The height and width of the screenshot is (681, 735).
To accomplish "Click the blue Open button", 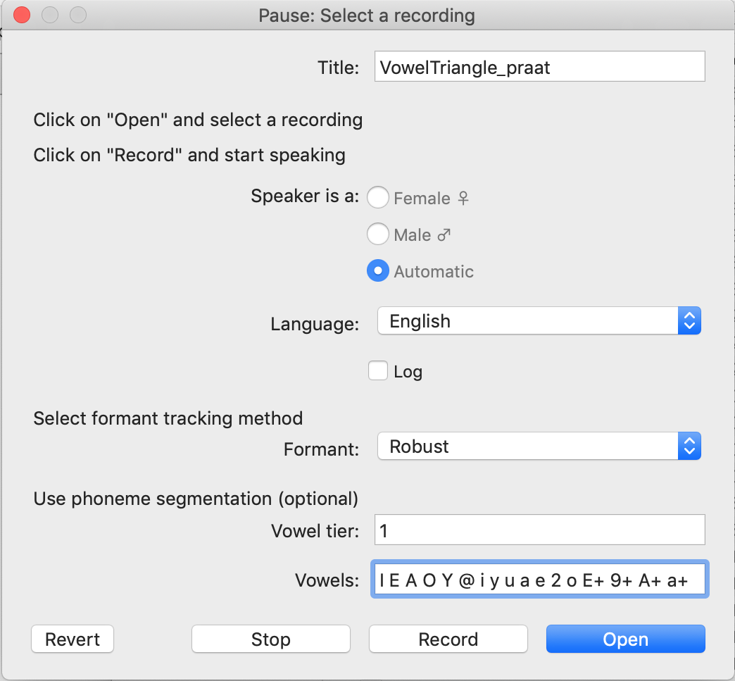I will [x=625, y=639].
